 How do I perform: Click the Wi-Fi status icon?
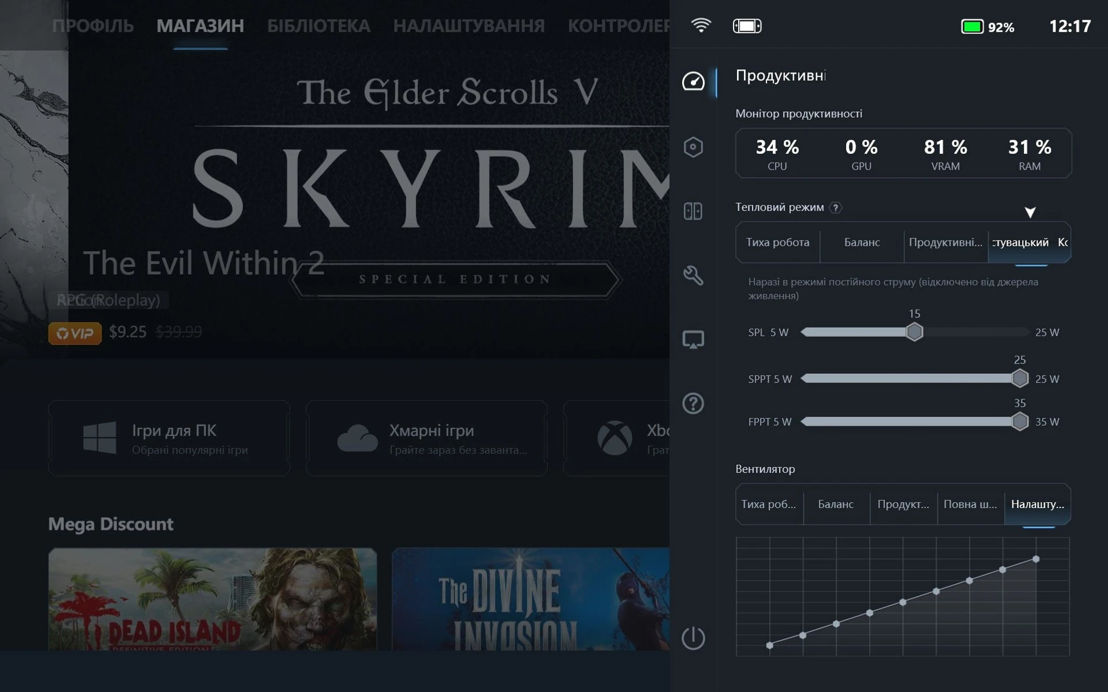[701, 26]
